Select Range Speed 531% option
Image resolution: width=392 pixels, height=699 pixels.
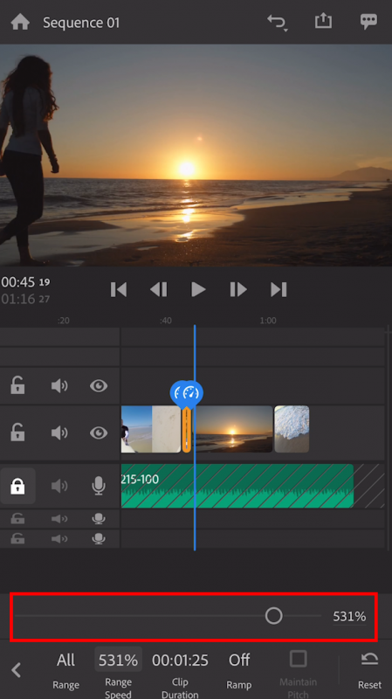click(118, 672)
